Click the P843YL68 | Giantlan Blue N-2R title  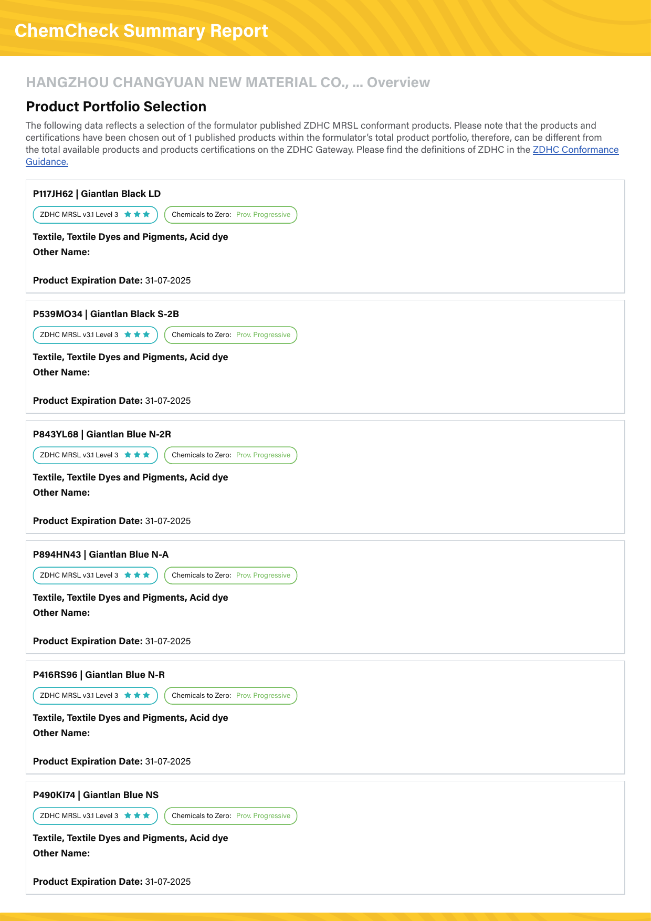pyautogui.click(x=102, y=434)
